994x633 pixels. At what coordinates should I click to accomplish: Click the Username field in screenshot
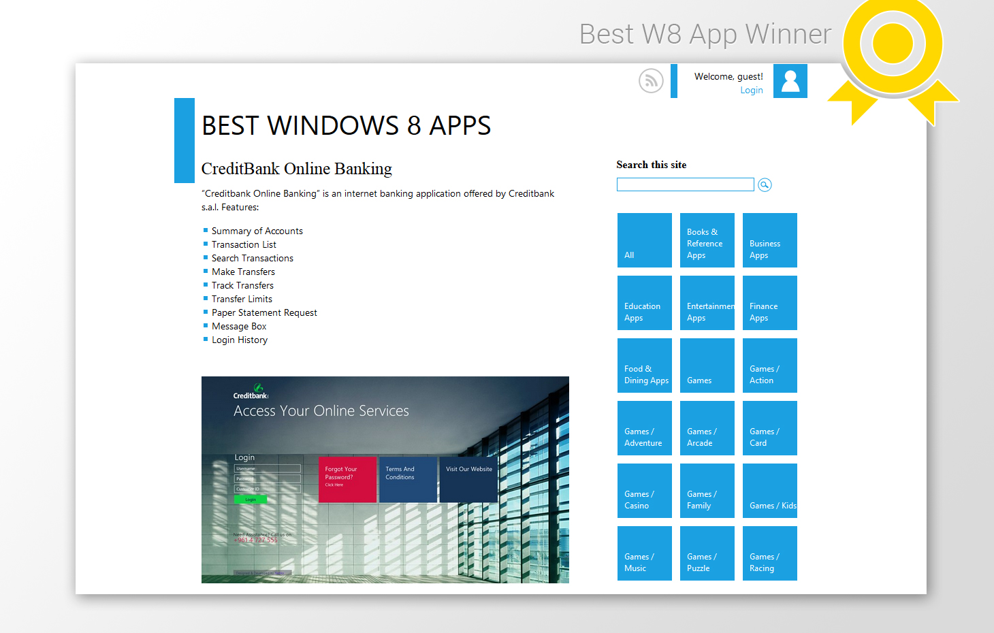pyautogui.click(x=268, y=468)
